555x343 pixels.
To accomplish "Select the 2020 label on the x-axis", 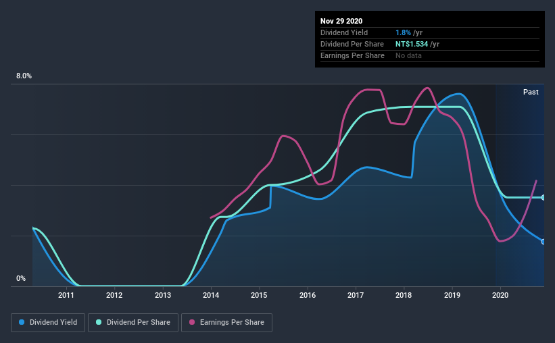I will point(500,295).
